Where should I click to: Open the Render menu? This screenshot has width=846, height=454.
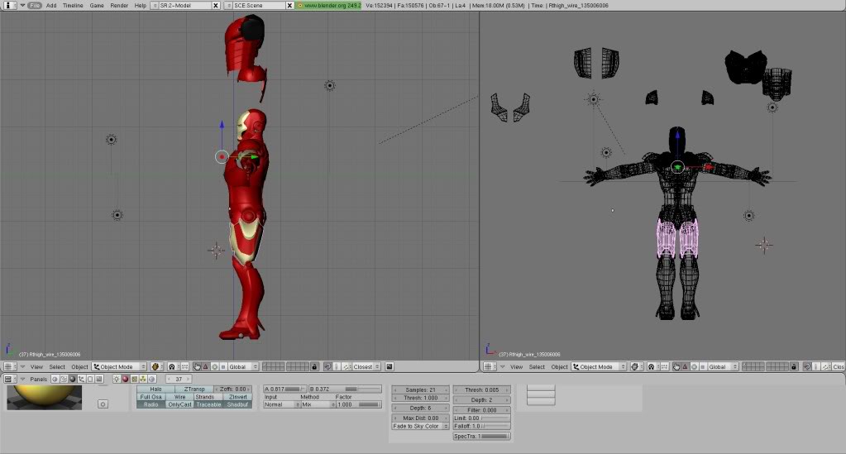[119, 6]
